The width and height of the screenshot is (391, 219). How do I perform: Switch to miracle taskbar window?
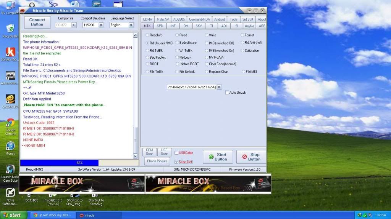click(99, 215)
